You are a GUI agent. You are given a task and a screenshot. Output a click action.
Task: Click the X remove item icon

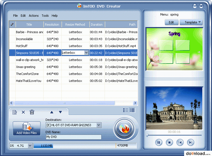[23, 112]
